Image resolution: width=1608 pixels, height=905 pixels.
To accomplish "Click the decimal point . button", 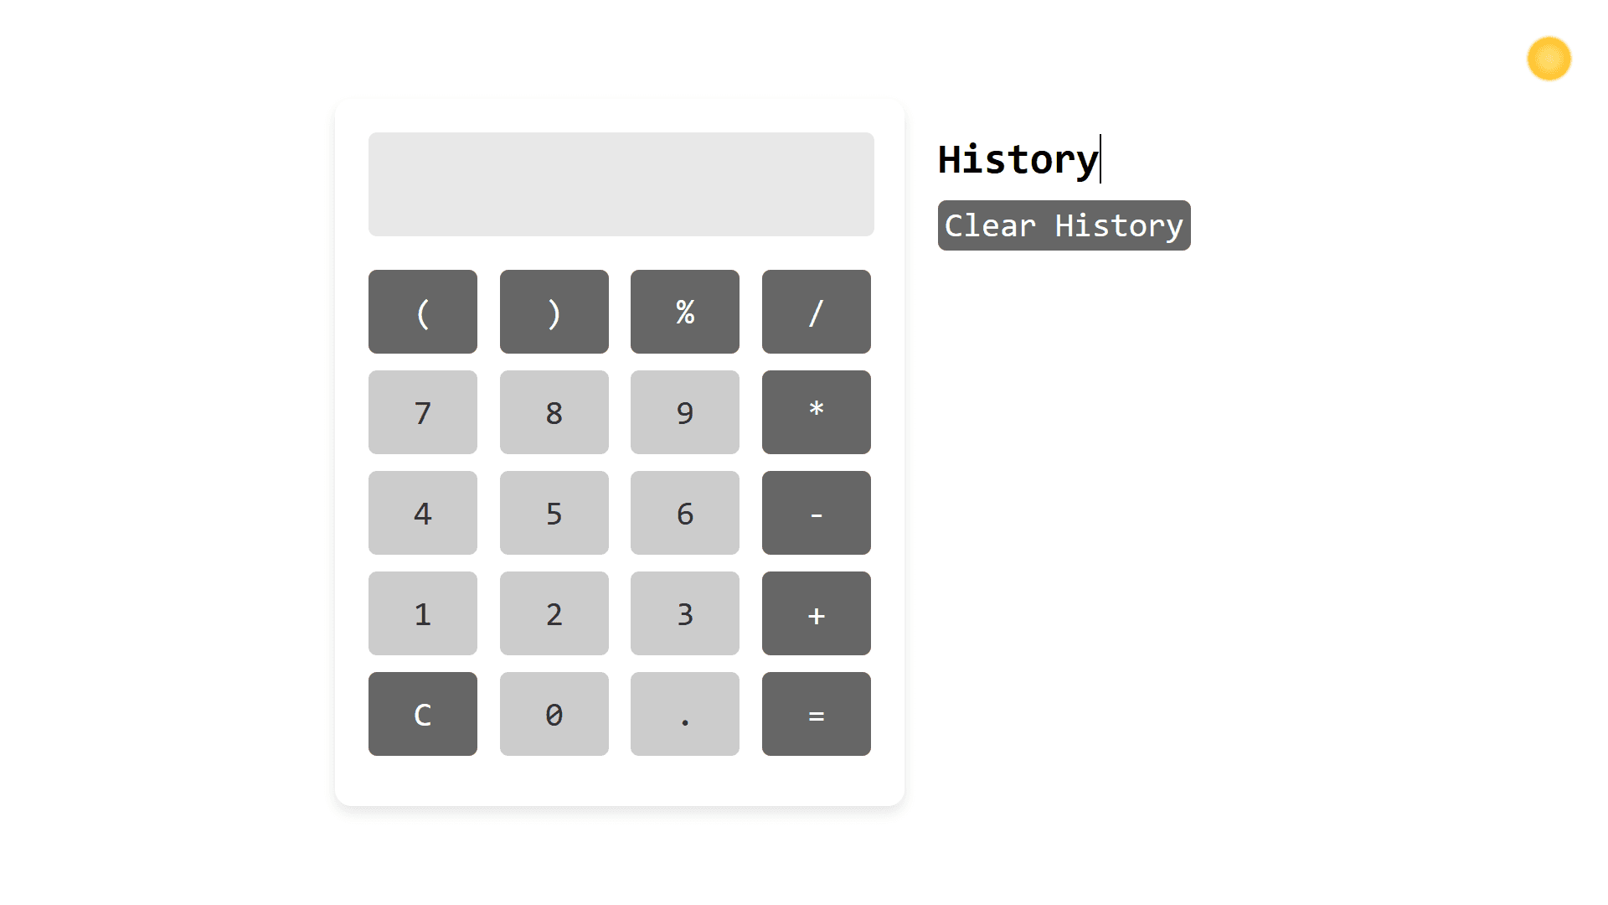I will pyautogui.click(x=685, y=714).
